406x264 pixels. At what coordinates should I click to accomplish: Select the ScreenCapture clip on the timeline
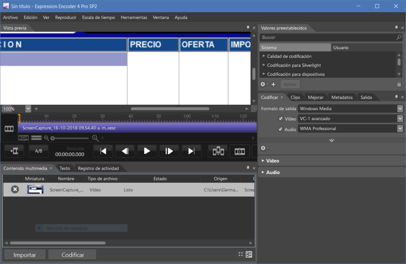[x=135, y=127]
